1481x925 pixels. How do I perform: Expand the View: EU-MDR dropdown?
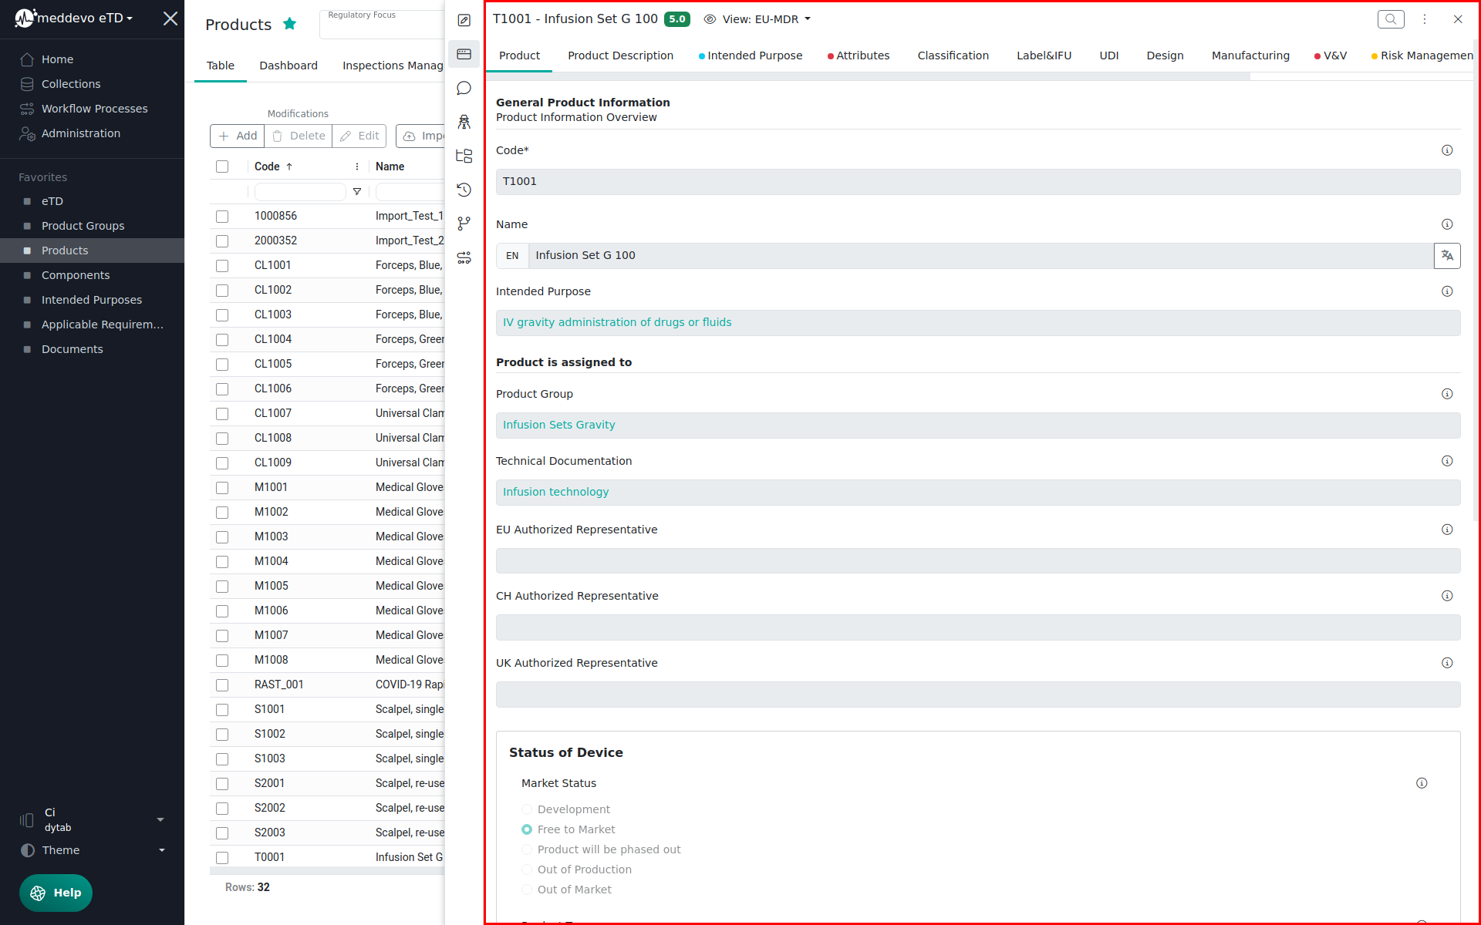click(758, 19)
